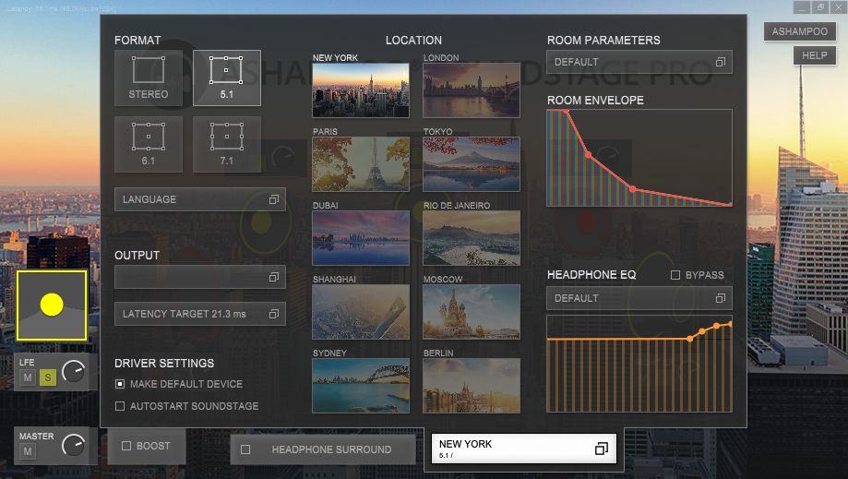Click the ASHAMPOO button

tap(799, 31)
